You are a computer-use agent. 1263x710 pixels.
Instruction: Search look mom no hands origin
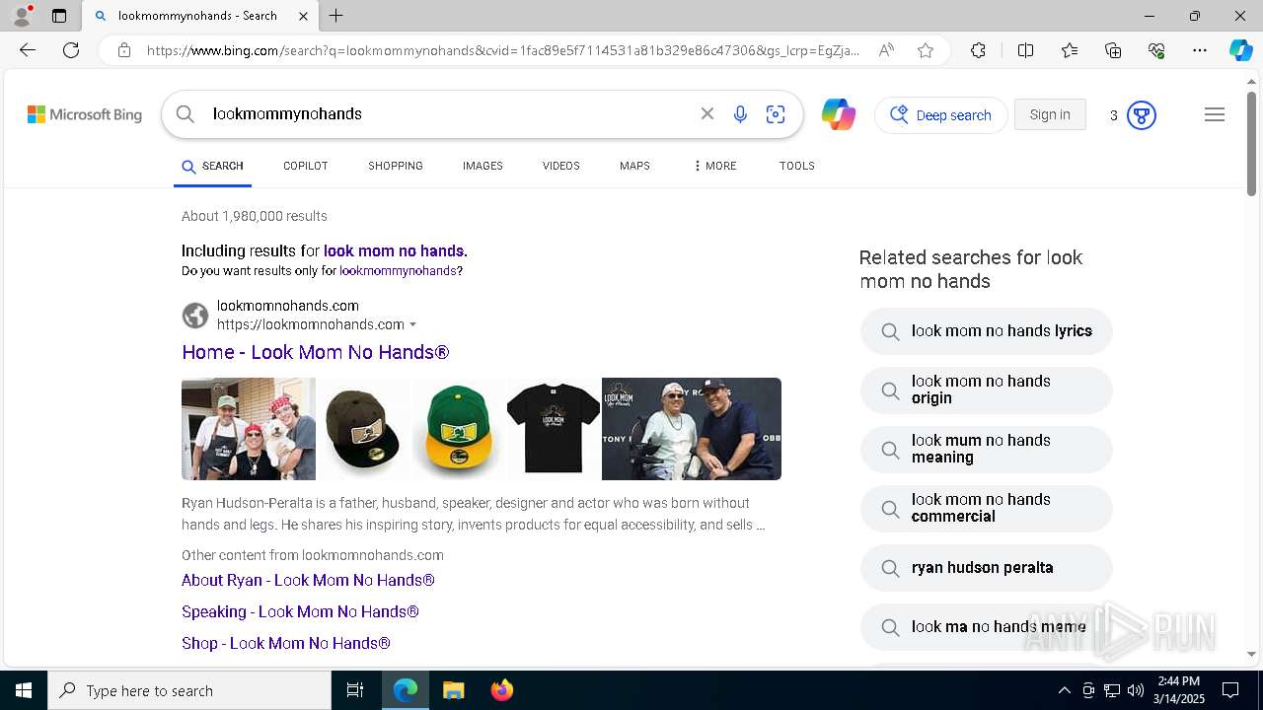pos(987,390)
